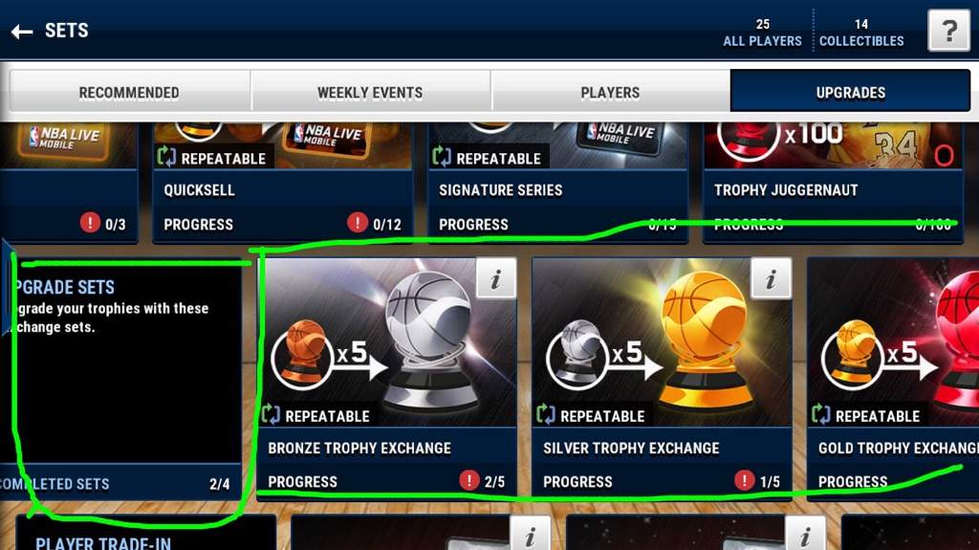The image size is (979, 550).
Task: Click info button on bottom row first set
Action: (x=530, y=535)
